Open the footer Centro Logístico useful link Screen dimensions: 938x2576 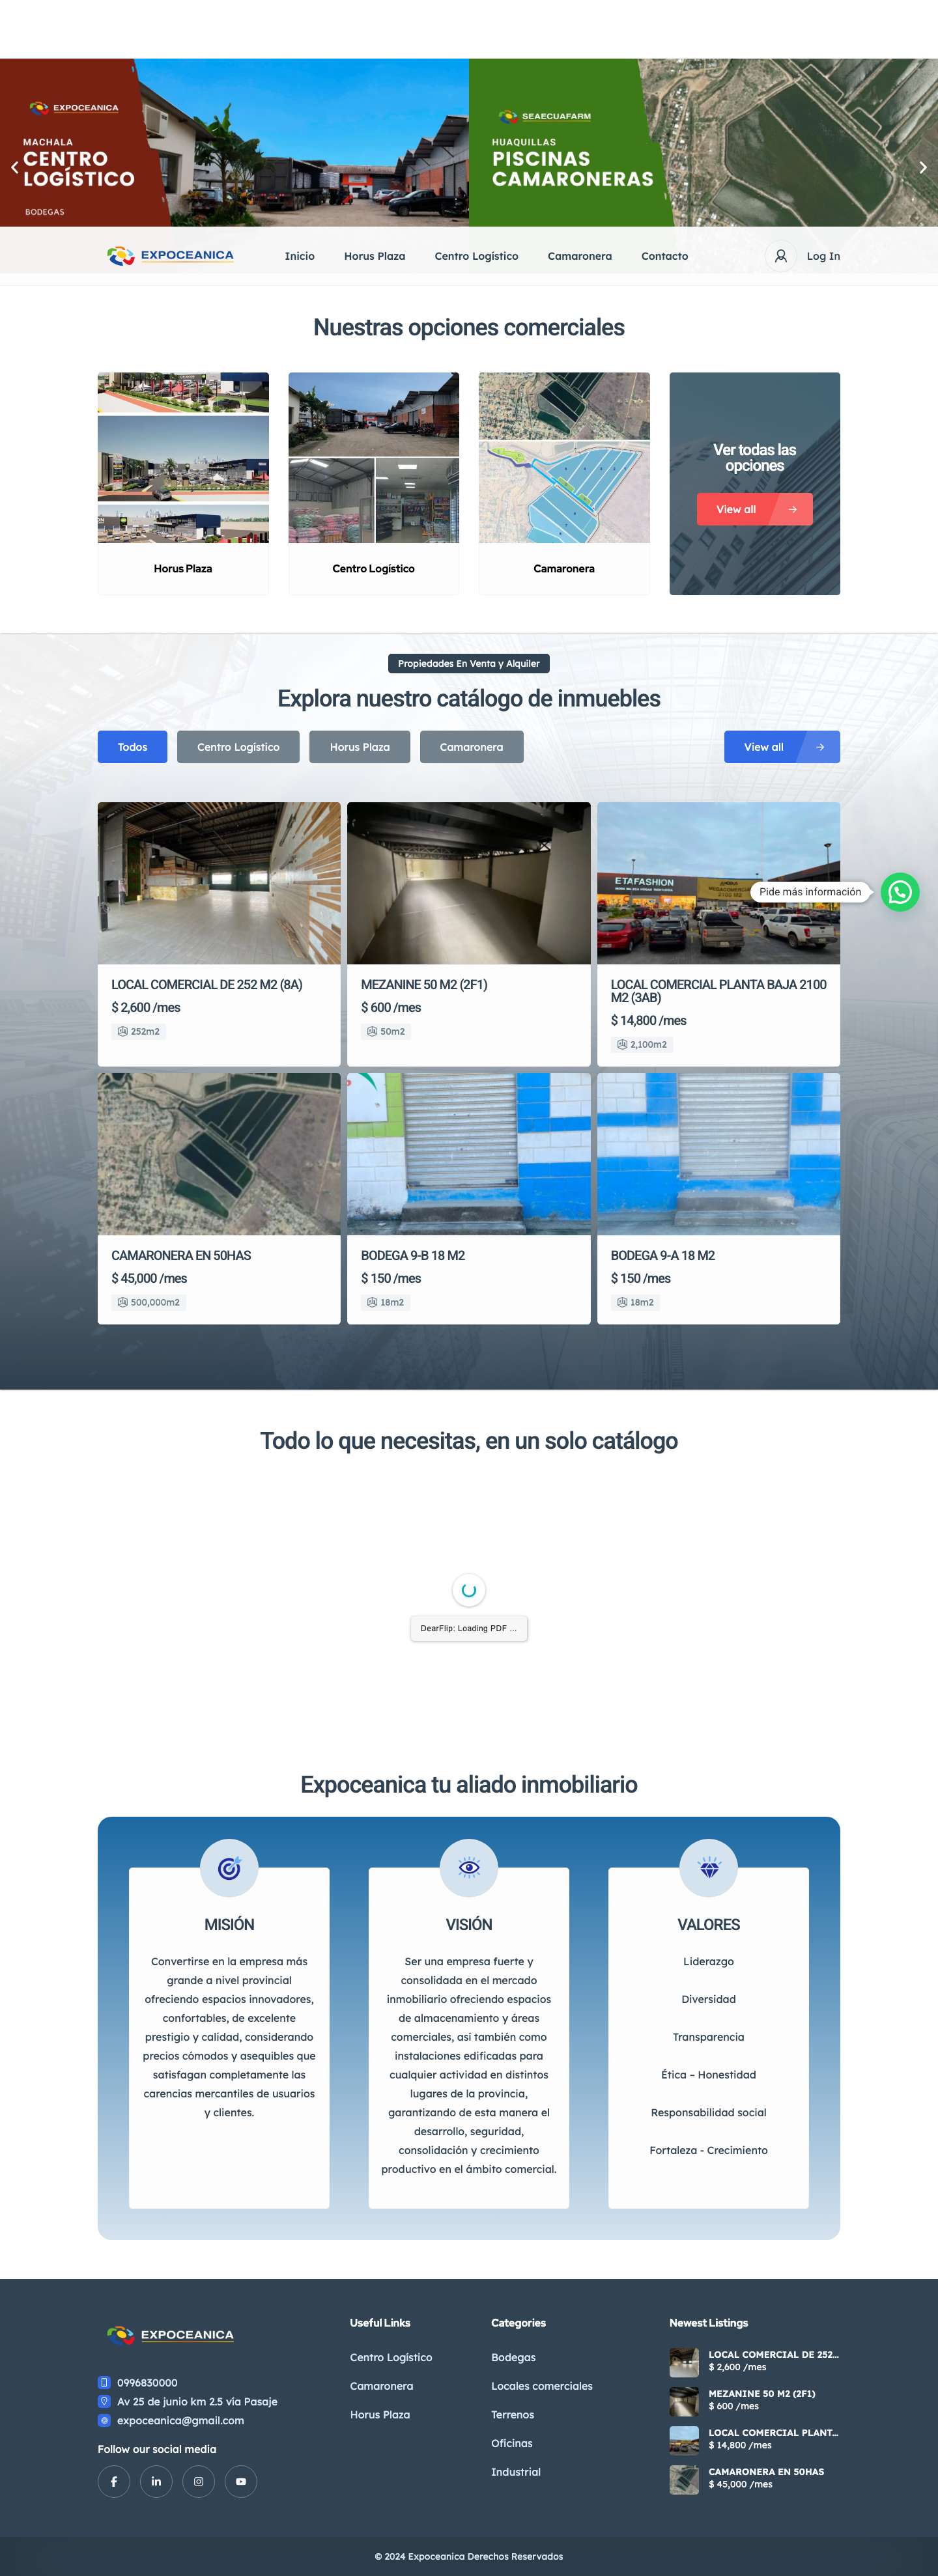coord(391,2357)
